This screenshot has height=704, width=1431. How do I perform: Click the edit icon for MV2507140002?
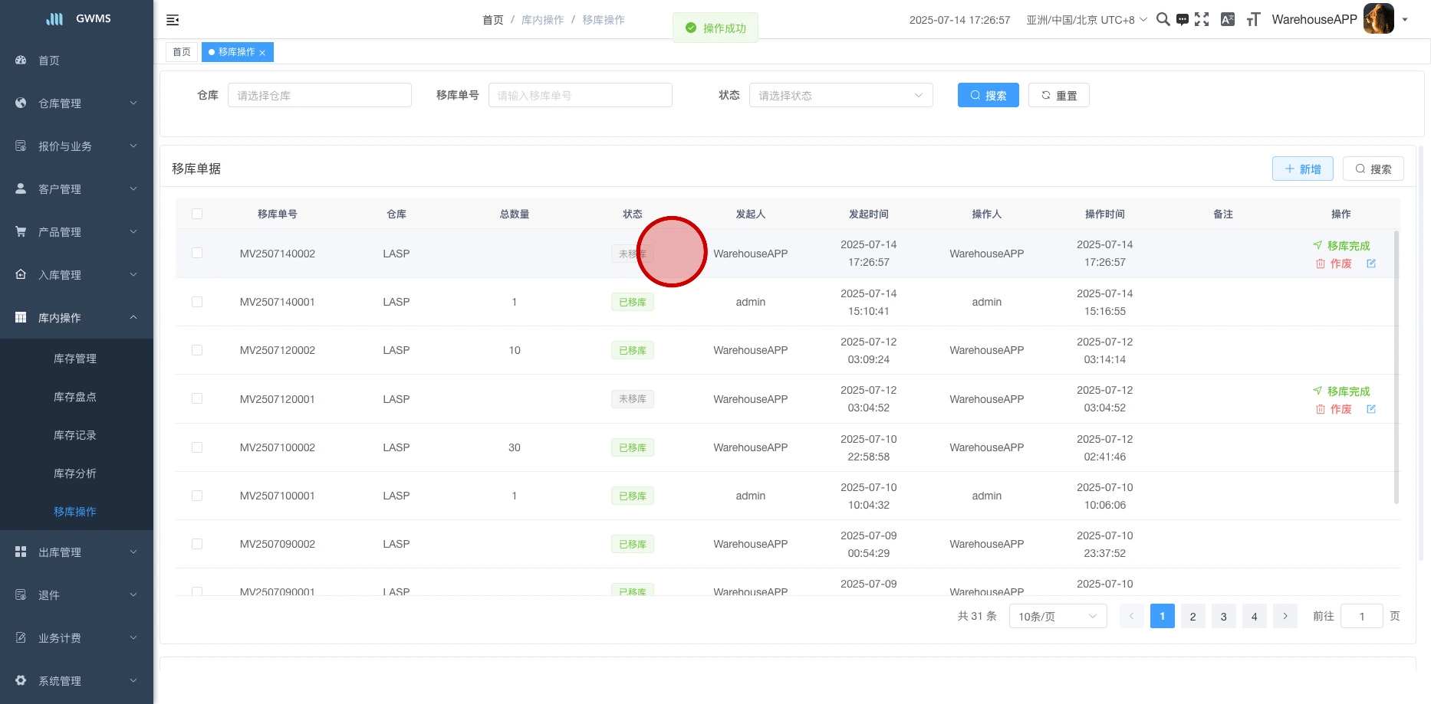(1371, 264)
